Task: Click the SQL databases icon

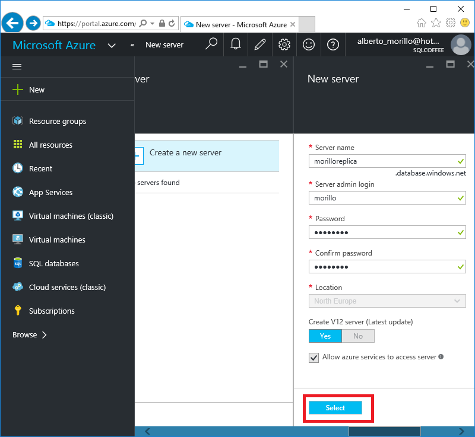Action: click(18, 263)
